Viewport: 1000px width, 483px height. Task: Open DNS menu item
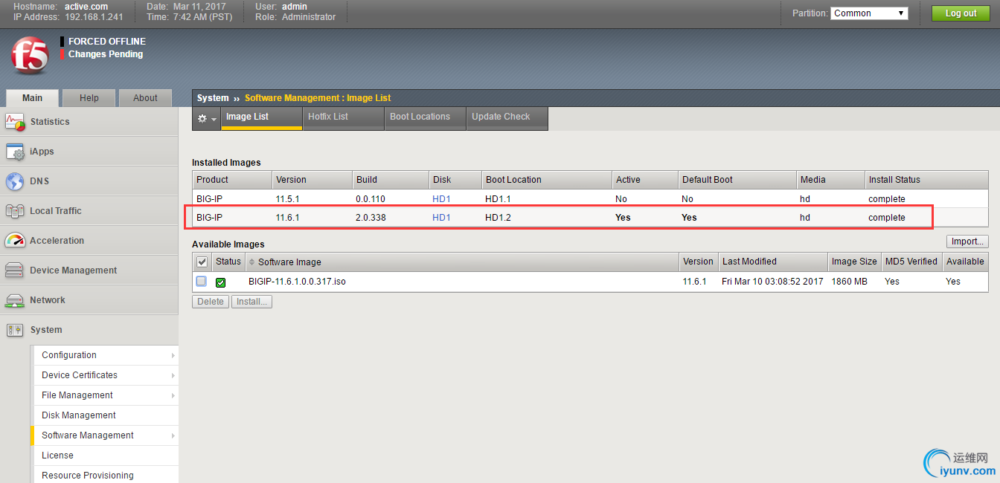(x=89, y=181)
